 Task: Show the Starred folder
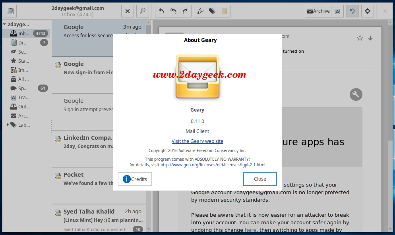tap(26, 61)
